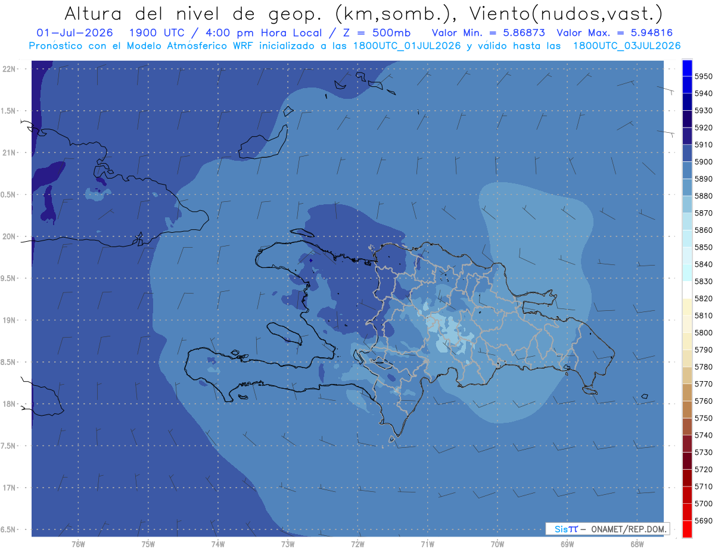Click the '68W' longitude axis label
Image resolution: width=715 pixels, height=552 pixels.
[637, 543]
